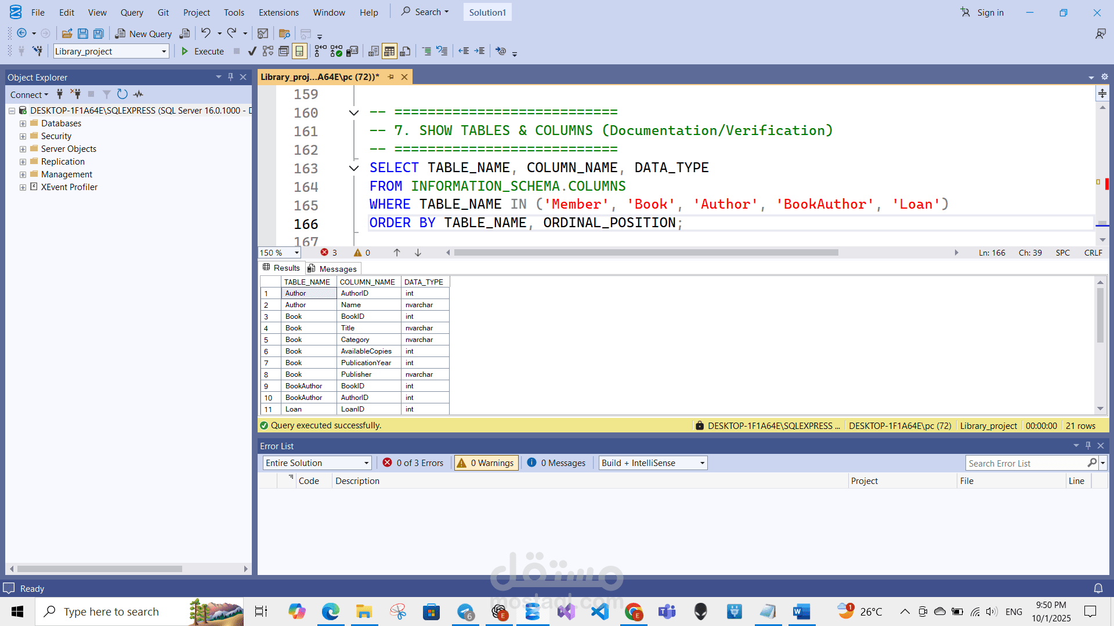The image size is (1114, 626).
Task: Click the Object Explorer horizontal scrollbar thumb
Action: click(x=99, y=569)
